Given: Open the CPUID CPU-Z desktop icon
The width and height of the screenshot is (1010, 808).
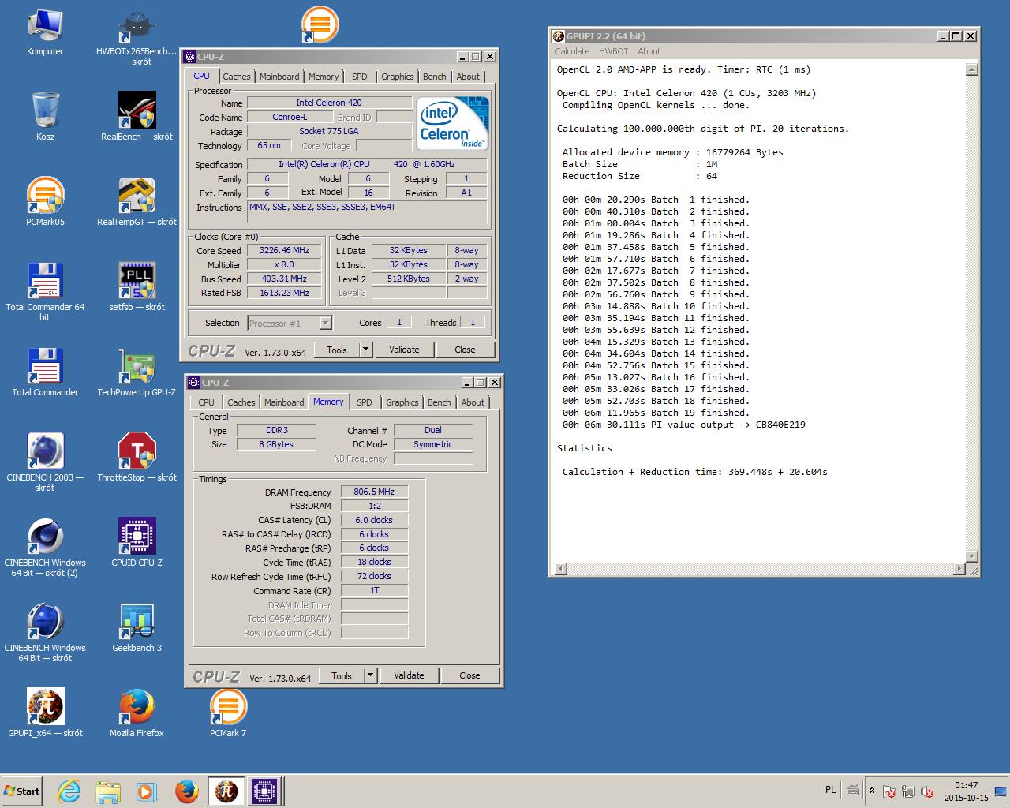Looking at the screenshot, I should pyautogui.click(x=137, y=542).
